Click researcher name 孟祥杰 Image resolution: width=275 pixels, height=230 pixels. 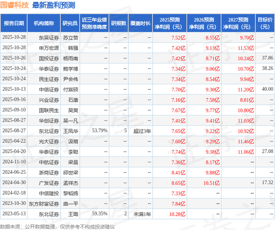pyautogui.click(x=70, y=183)
